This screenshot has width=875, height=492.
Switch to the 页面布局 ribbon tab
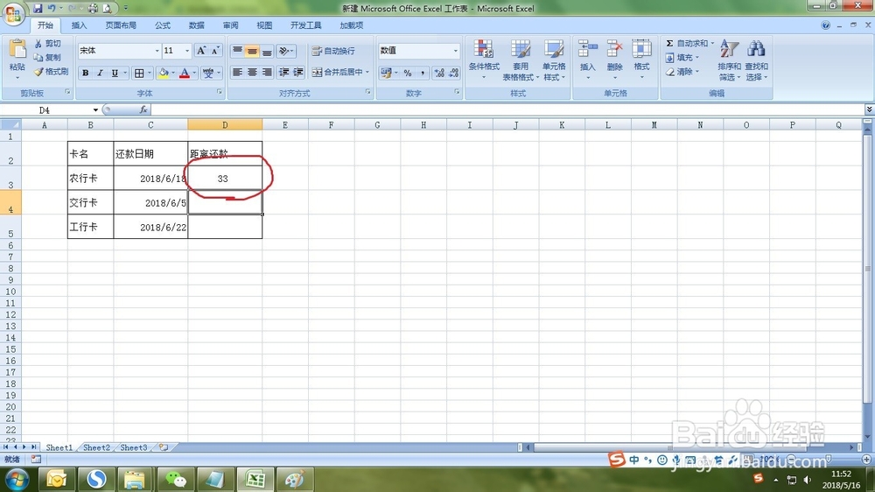(x=121, y=25)
